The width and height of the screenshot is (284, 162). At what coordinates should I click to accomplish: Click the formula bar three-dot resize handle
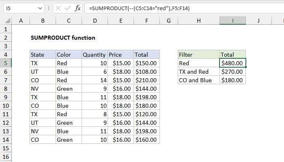click(49, 9)
